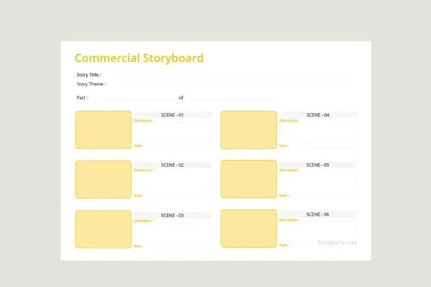The image size is (431, 287).
Task: Select the Scene 02 yellow image box
Action: 103,180
